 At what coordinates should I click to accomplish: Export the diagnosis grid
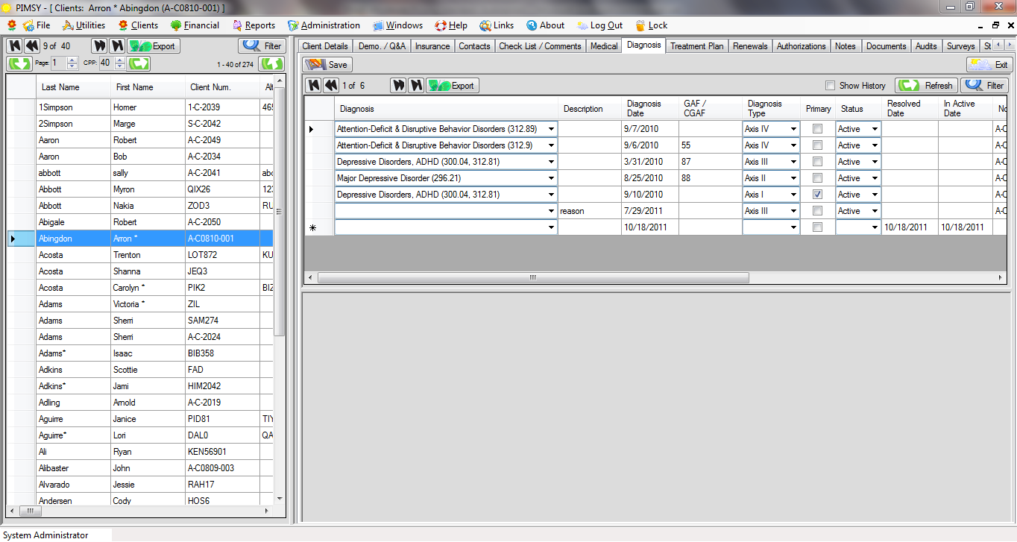453,85
